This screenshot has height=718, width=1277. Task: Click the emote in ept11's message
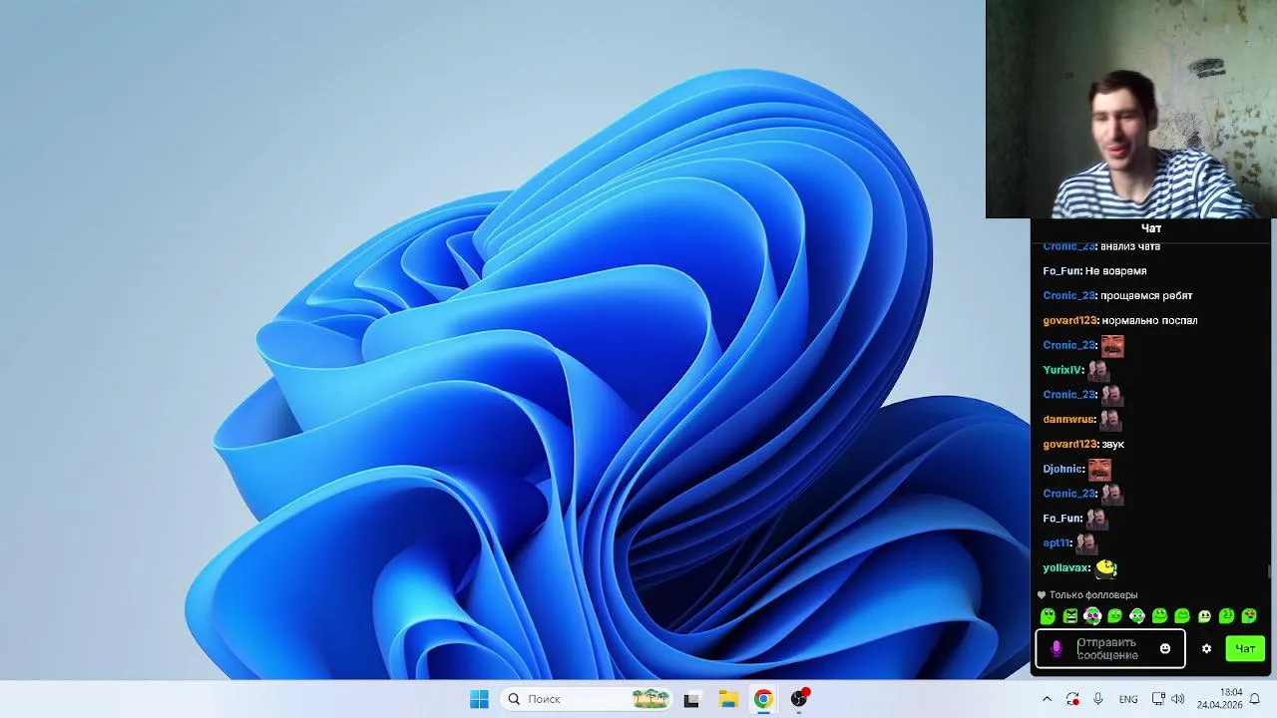pyautogui.click(x=1086, y=543)
